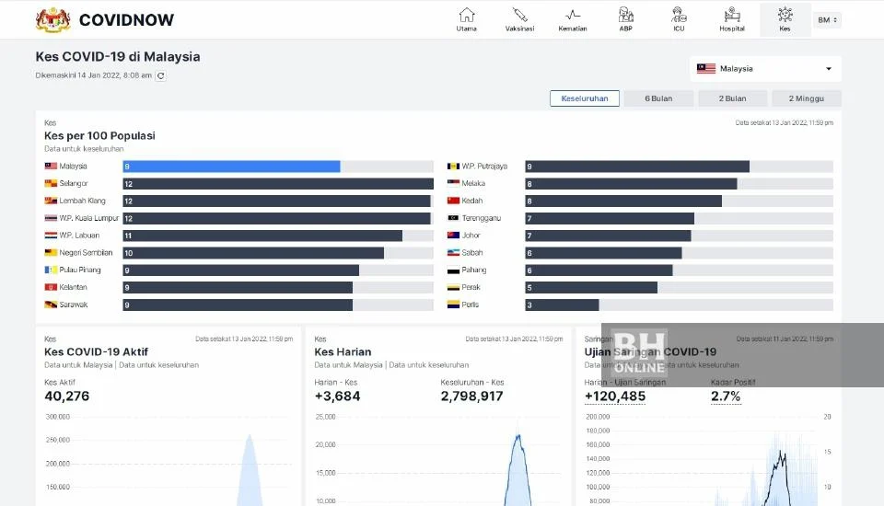Click the COVIDNOW title link
Screen dimensions: 884x506
(126, 20)
